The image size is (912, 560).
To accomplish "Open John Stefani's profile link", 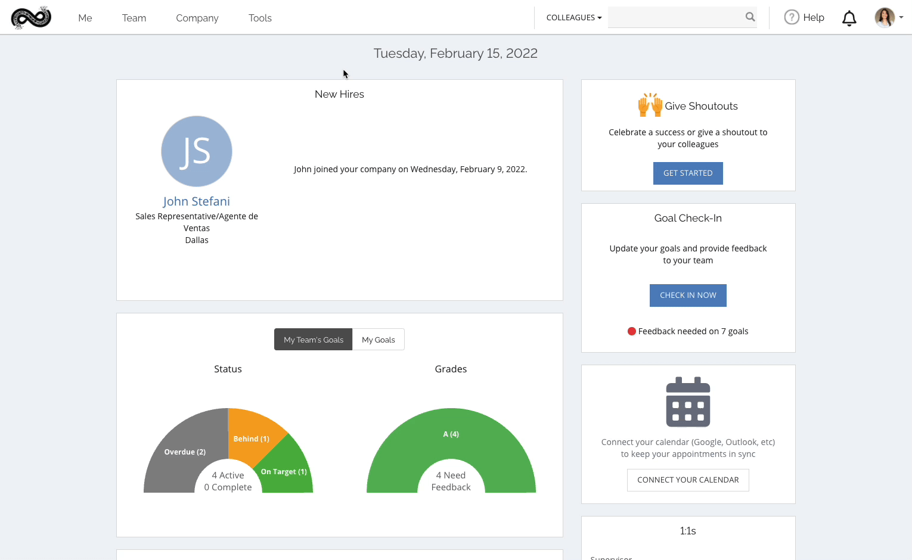I will (x=197, y=201).
